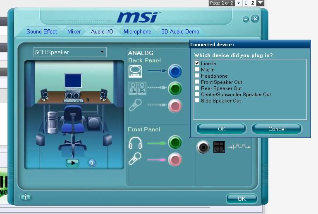Click the blue Line In back panel jack

[x=175, y=71]
